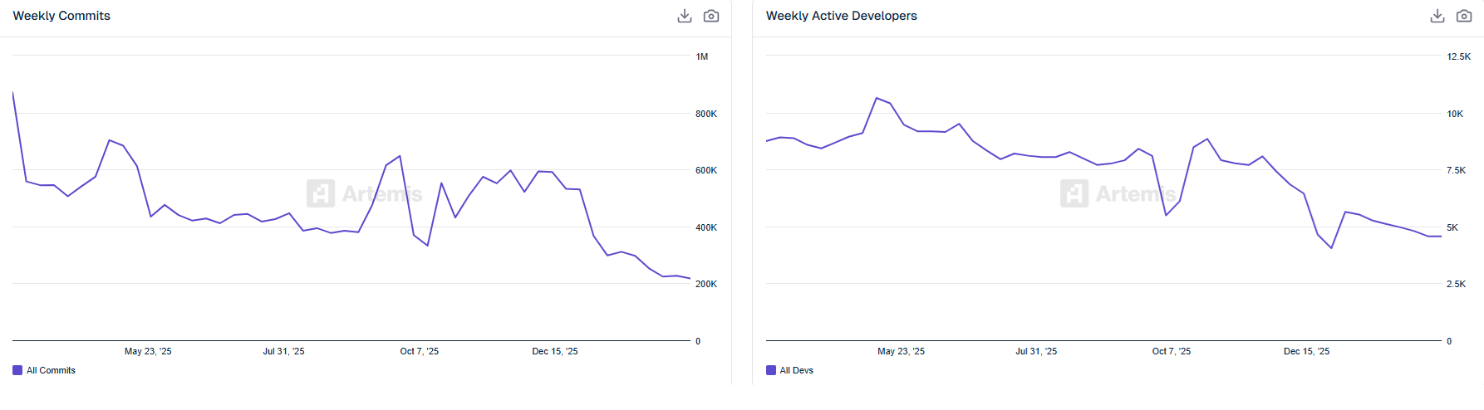
Task: Download the Weekly Active Developers chart data
Action: tap(1437, 16)
